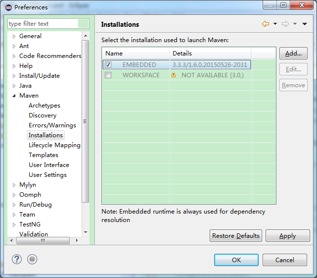The image size is (317, 278).
Task: Expand the Team tree node
Action: 14,215
